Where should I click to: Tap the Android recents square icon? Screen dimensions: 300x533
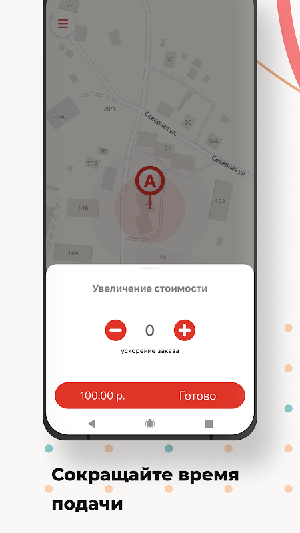[x=209, y=424]
